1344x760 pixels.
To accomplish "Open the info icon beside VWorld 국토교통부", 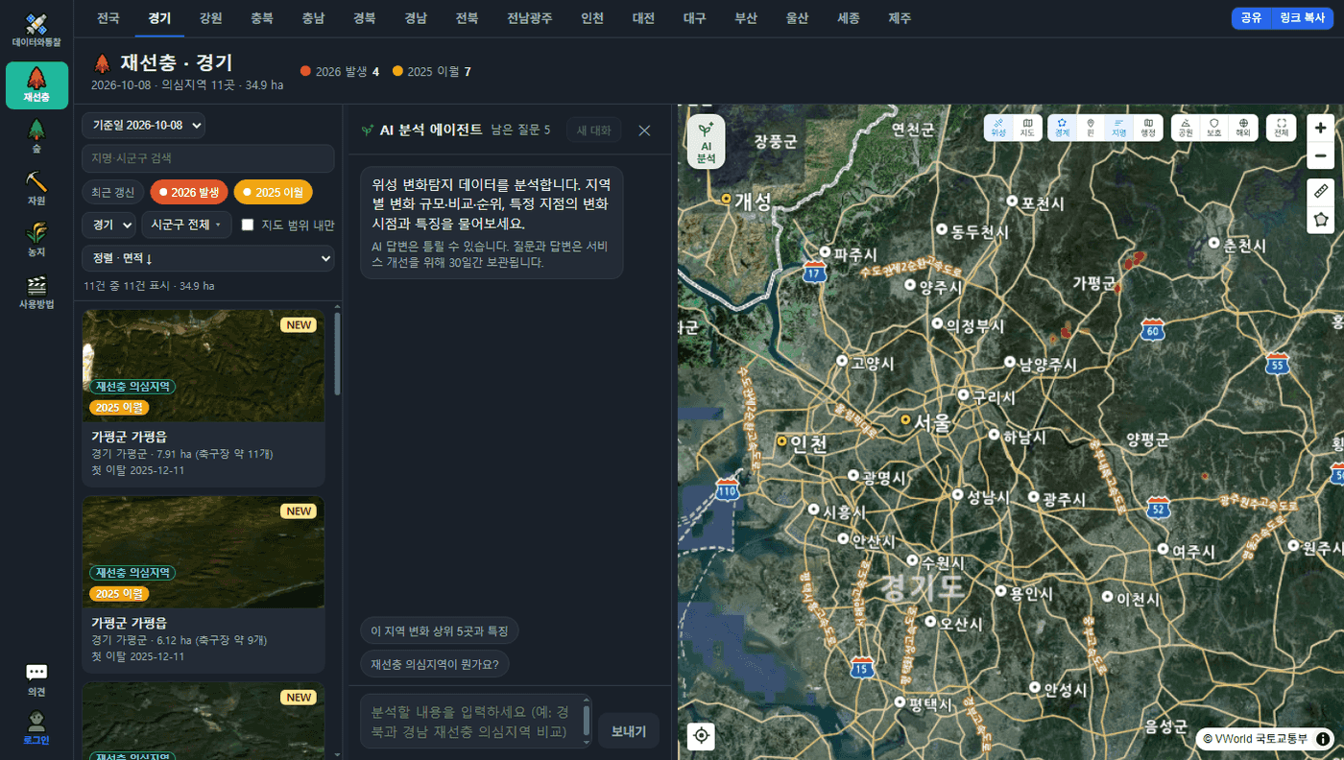I will pos(1323,739).
